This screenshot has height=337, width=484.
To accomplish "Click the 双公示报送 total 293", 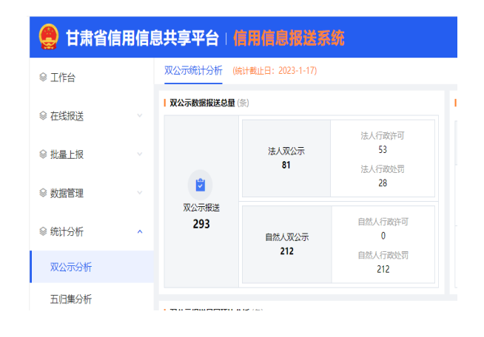I will [201, 224].
